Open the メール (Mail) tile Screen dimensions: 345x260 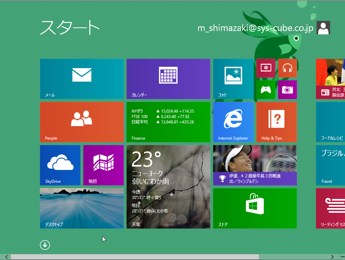(82, 79)
